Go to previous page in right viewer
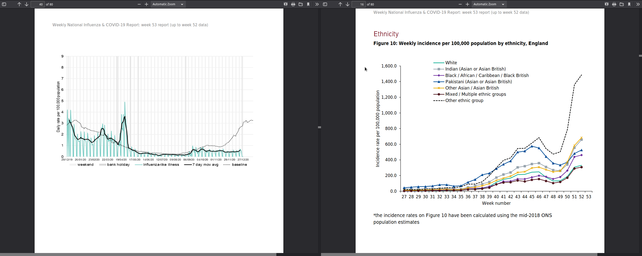The width and height of the screenshot is (642, 256). pyautogui.click(x=340, y=4)
